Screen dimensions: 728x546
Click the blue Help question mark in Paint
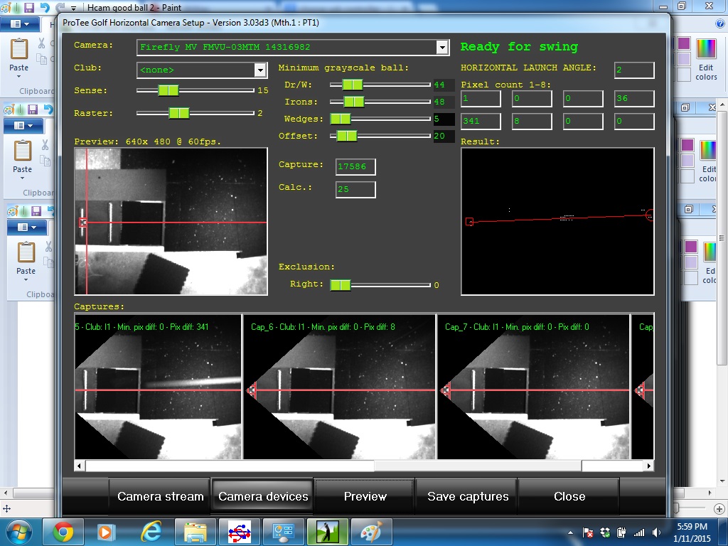coord(720,23)
